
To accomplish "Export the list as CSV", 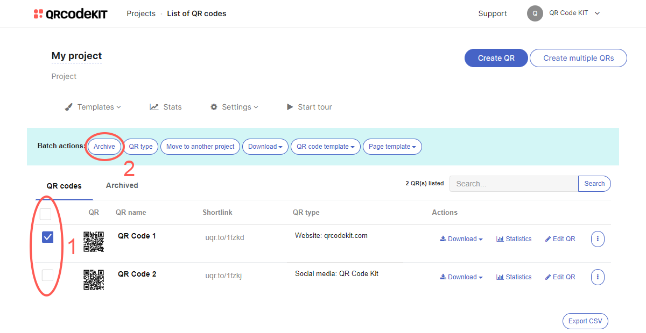I will [585, 321].
